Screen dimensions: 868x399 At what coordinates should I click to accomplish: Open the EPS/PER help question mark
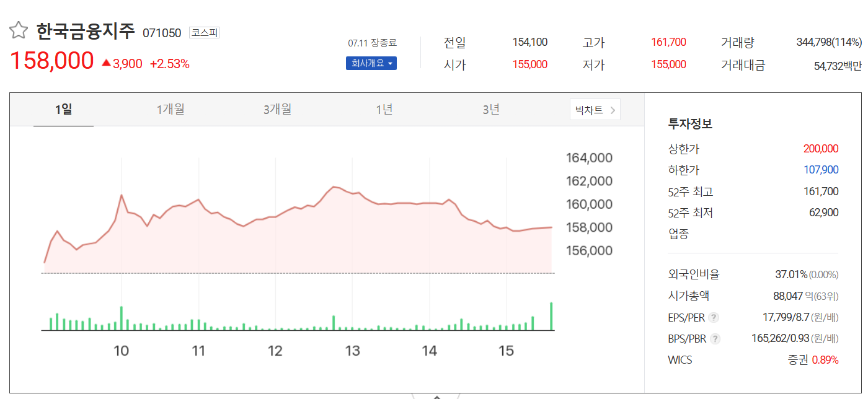[x=714, y=318]
